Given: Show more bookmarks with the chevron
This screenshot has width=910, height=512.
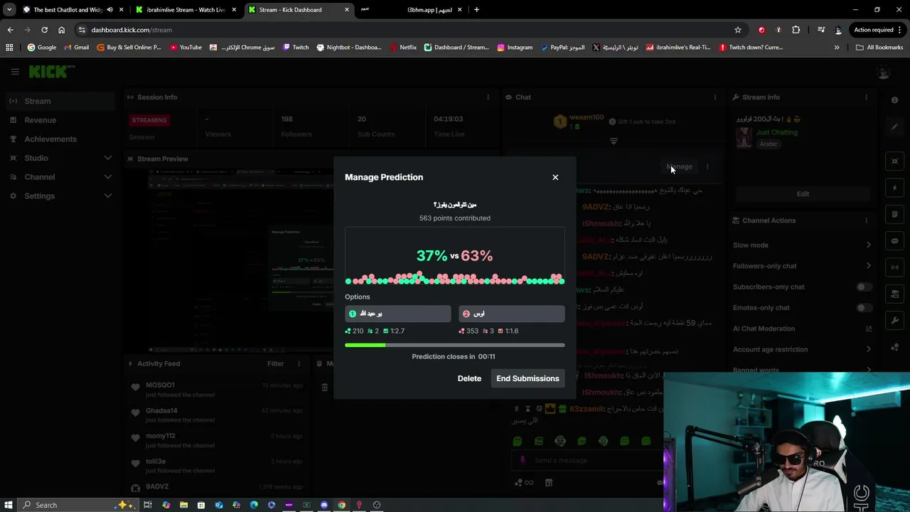Looking at the screenshot, I should [x=837, y=48].
